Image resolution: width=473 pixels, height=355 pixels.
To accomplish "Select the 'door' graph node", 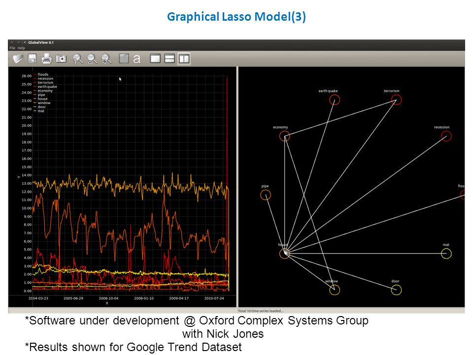I will tap(396, 290).
